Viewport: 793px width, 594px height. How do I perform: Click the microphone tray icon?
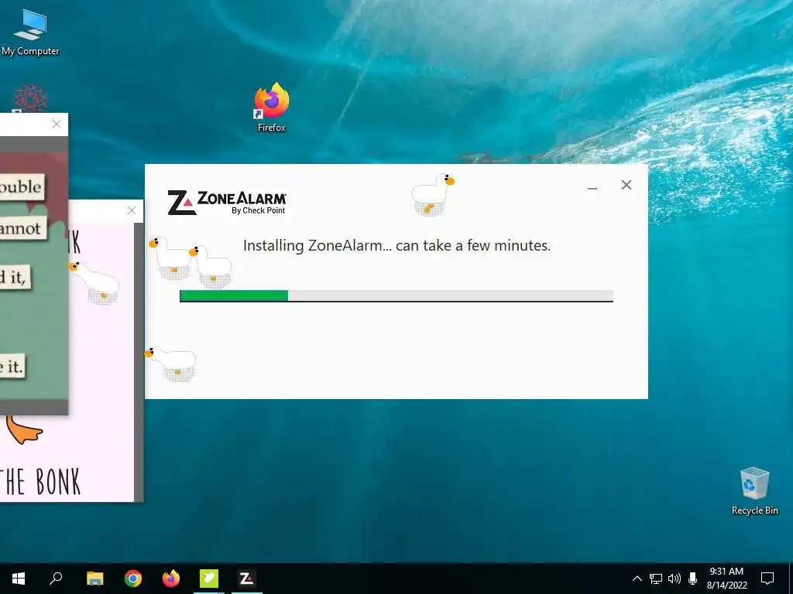pos(693,579)
